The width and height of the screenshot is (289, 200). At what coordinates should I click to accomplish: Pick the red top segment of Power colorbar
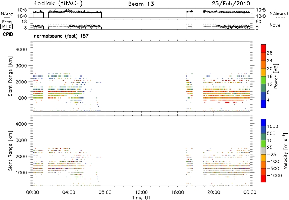tap(263, 49)
